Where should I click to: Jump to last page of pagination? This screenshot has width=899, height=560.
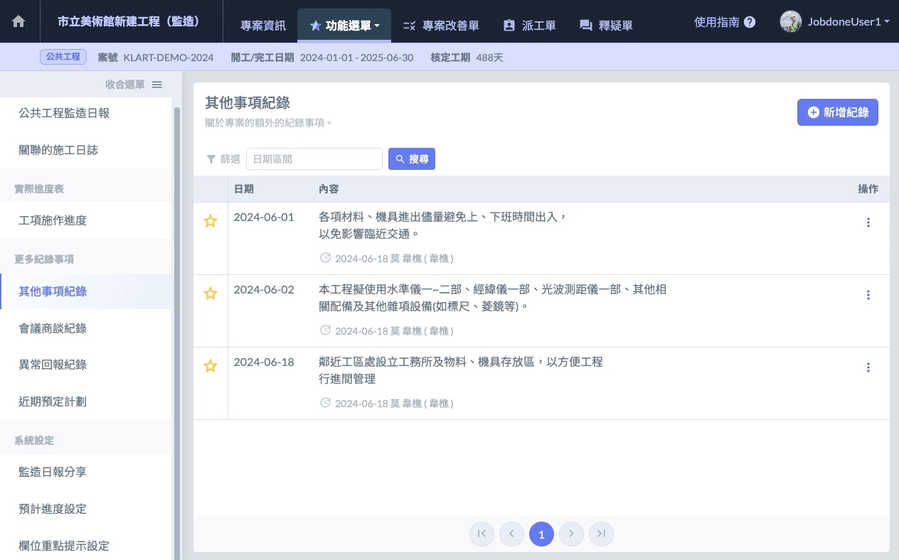(601, 534)
